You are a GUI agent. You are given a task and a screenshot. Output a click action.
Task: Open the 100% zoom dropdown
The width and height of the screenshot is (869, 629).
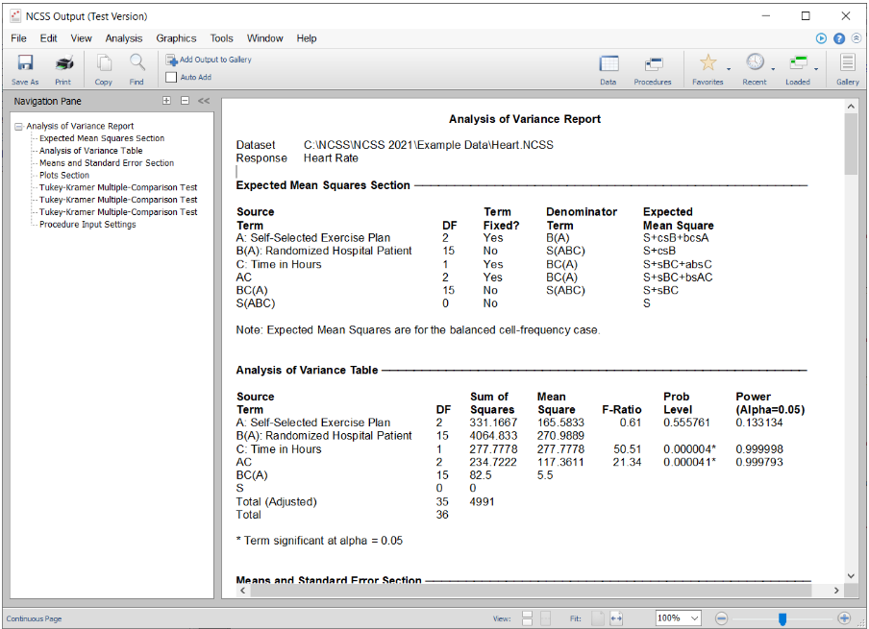(694, 618)
